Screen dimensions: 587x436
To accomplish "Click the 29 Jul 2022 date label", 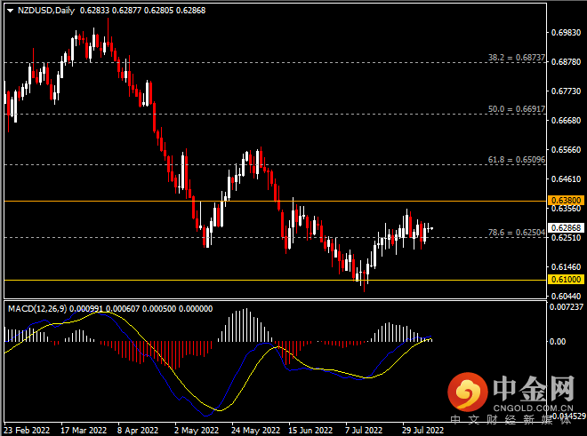I will (x=423, y=431).
